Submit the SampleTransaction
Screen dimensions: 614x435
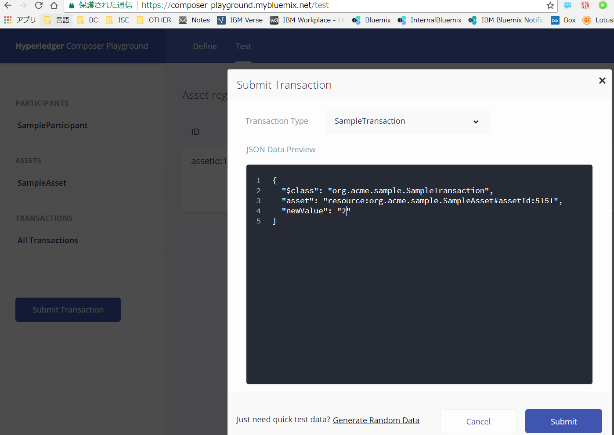563,421
